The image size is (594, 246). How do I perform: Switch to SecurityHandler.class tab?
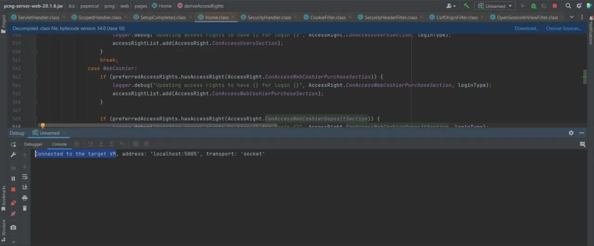(x=269, y=17)
